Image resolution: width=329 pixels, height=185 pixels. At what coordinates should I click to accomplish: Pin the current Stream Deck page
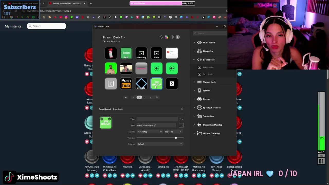click(126, 97)
